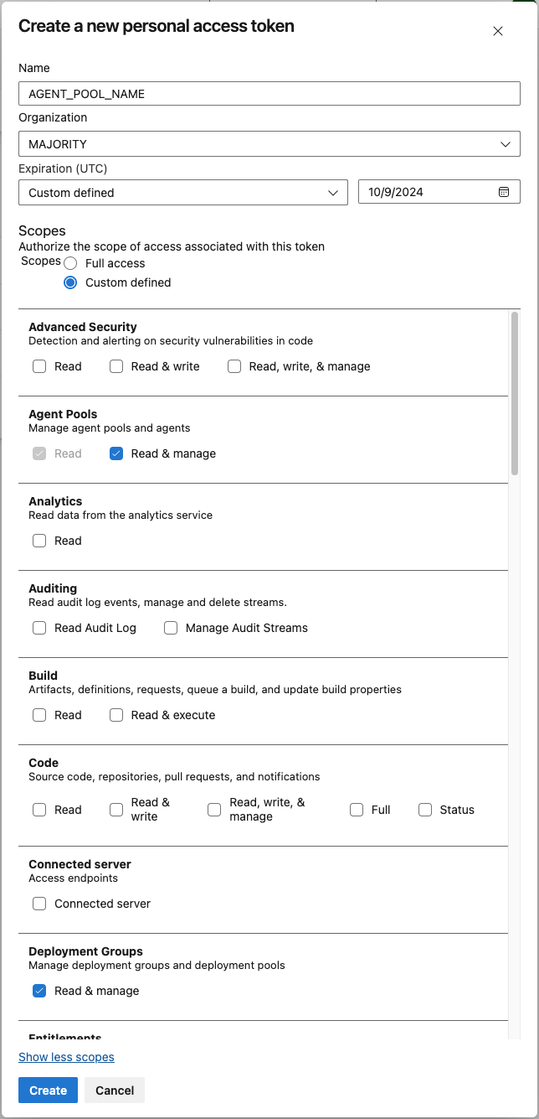The height and width of the screenshot is (1119, 539).
Task: Click Show less scopes link
Action: tap(66, 1057)
